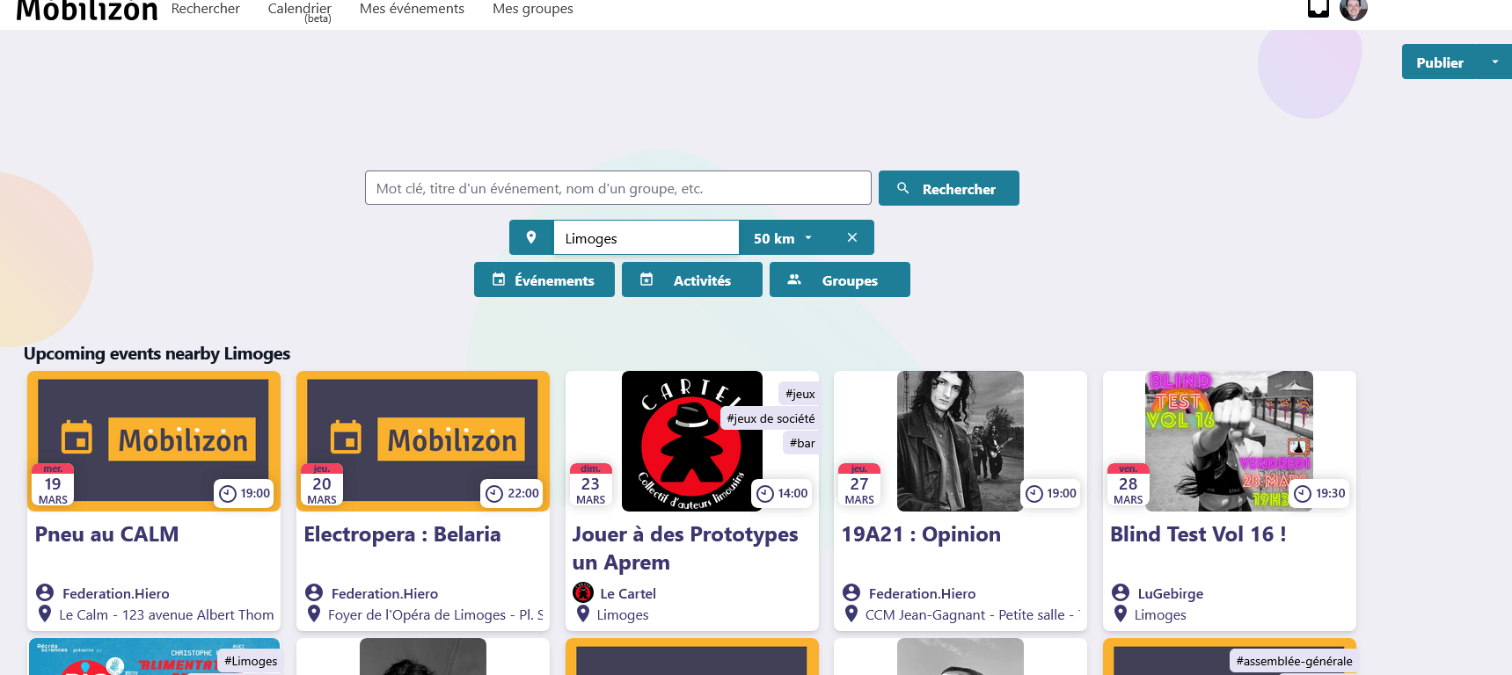1512x675 pixels.
Task: Select the Groupes filter button
Action: (x=840, y=279)
